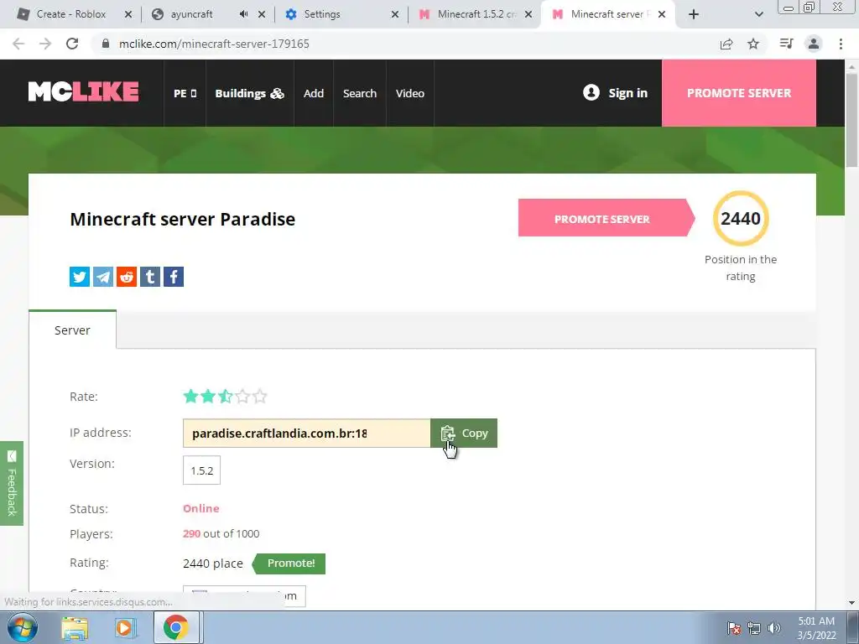View site security lock info

click(x=106, y=44)
